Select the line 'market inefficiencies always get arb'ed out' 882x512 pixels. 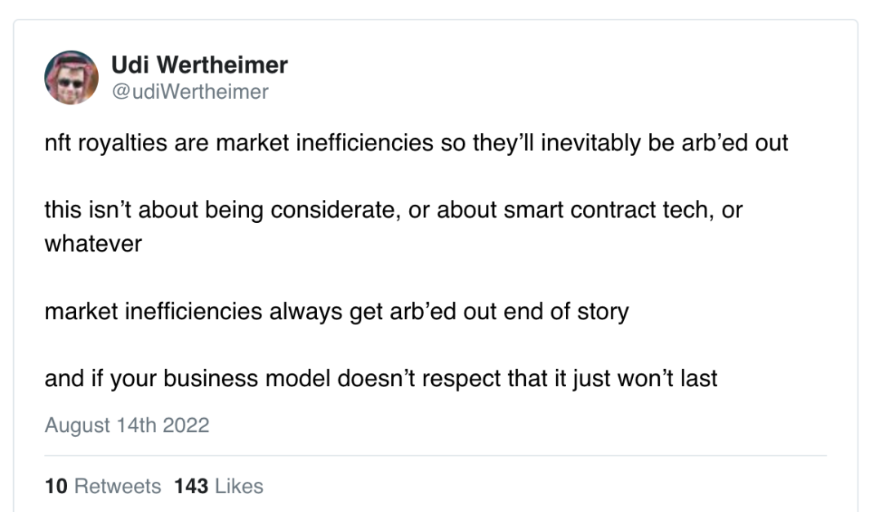(x=336, y=311)
